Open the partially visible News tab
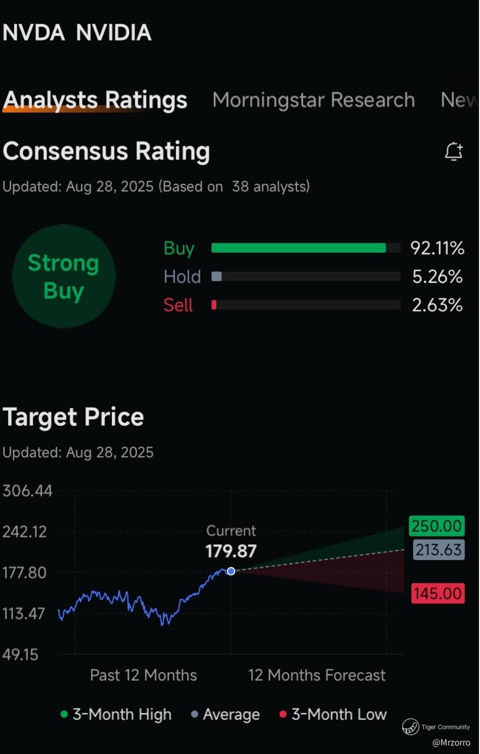Viewport: 480px width, 754px height. tap(458, 100)
